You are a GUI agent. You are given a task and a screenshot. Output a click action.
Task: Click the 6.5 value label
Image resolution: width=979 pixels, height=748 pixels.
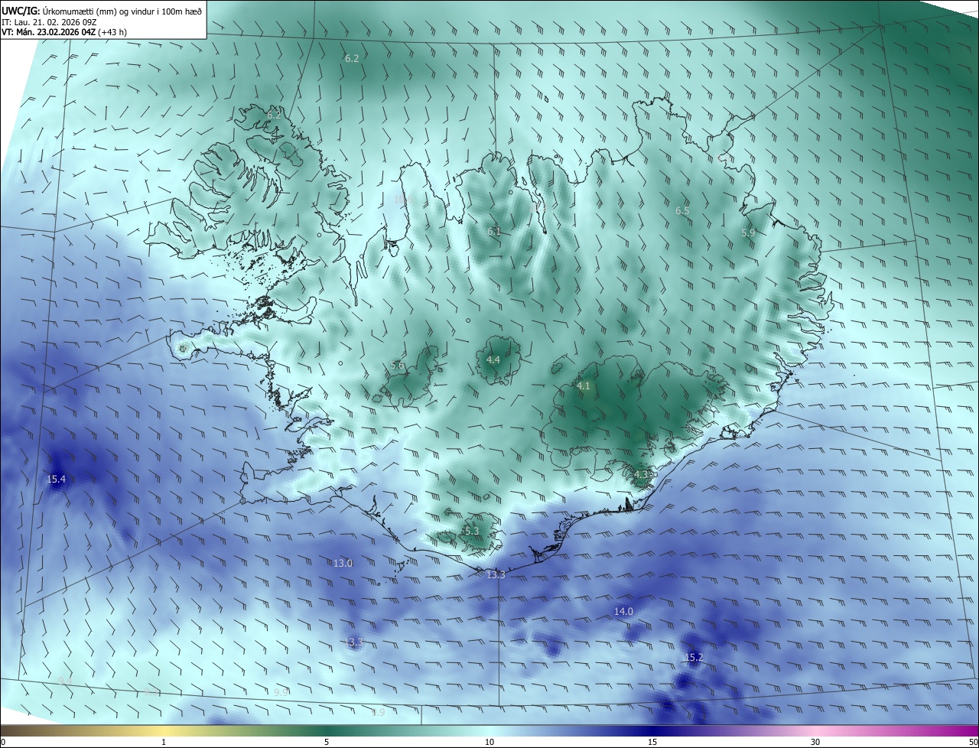682,211
